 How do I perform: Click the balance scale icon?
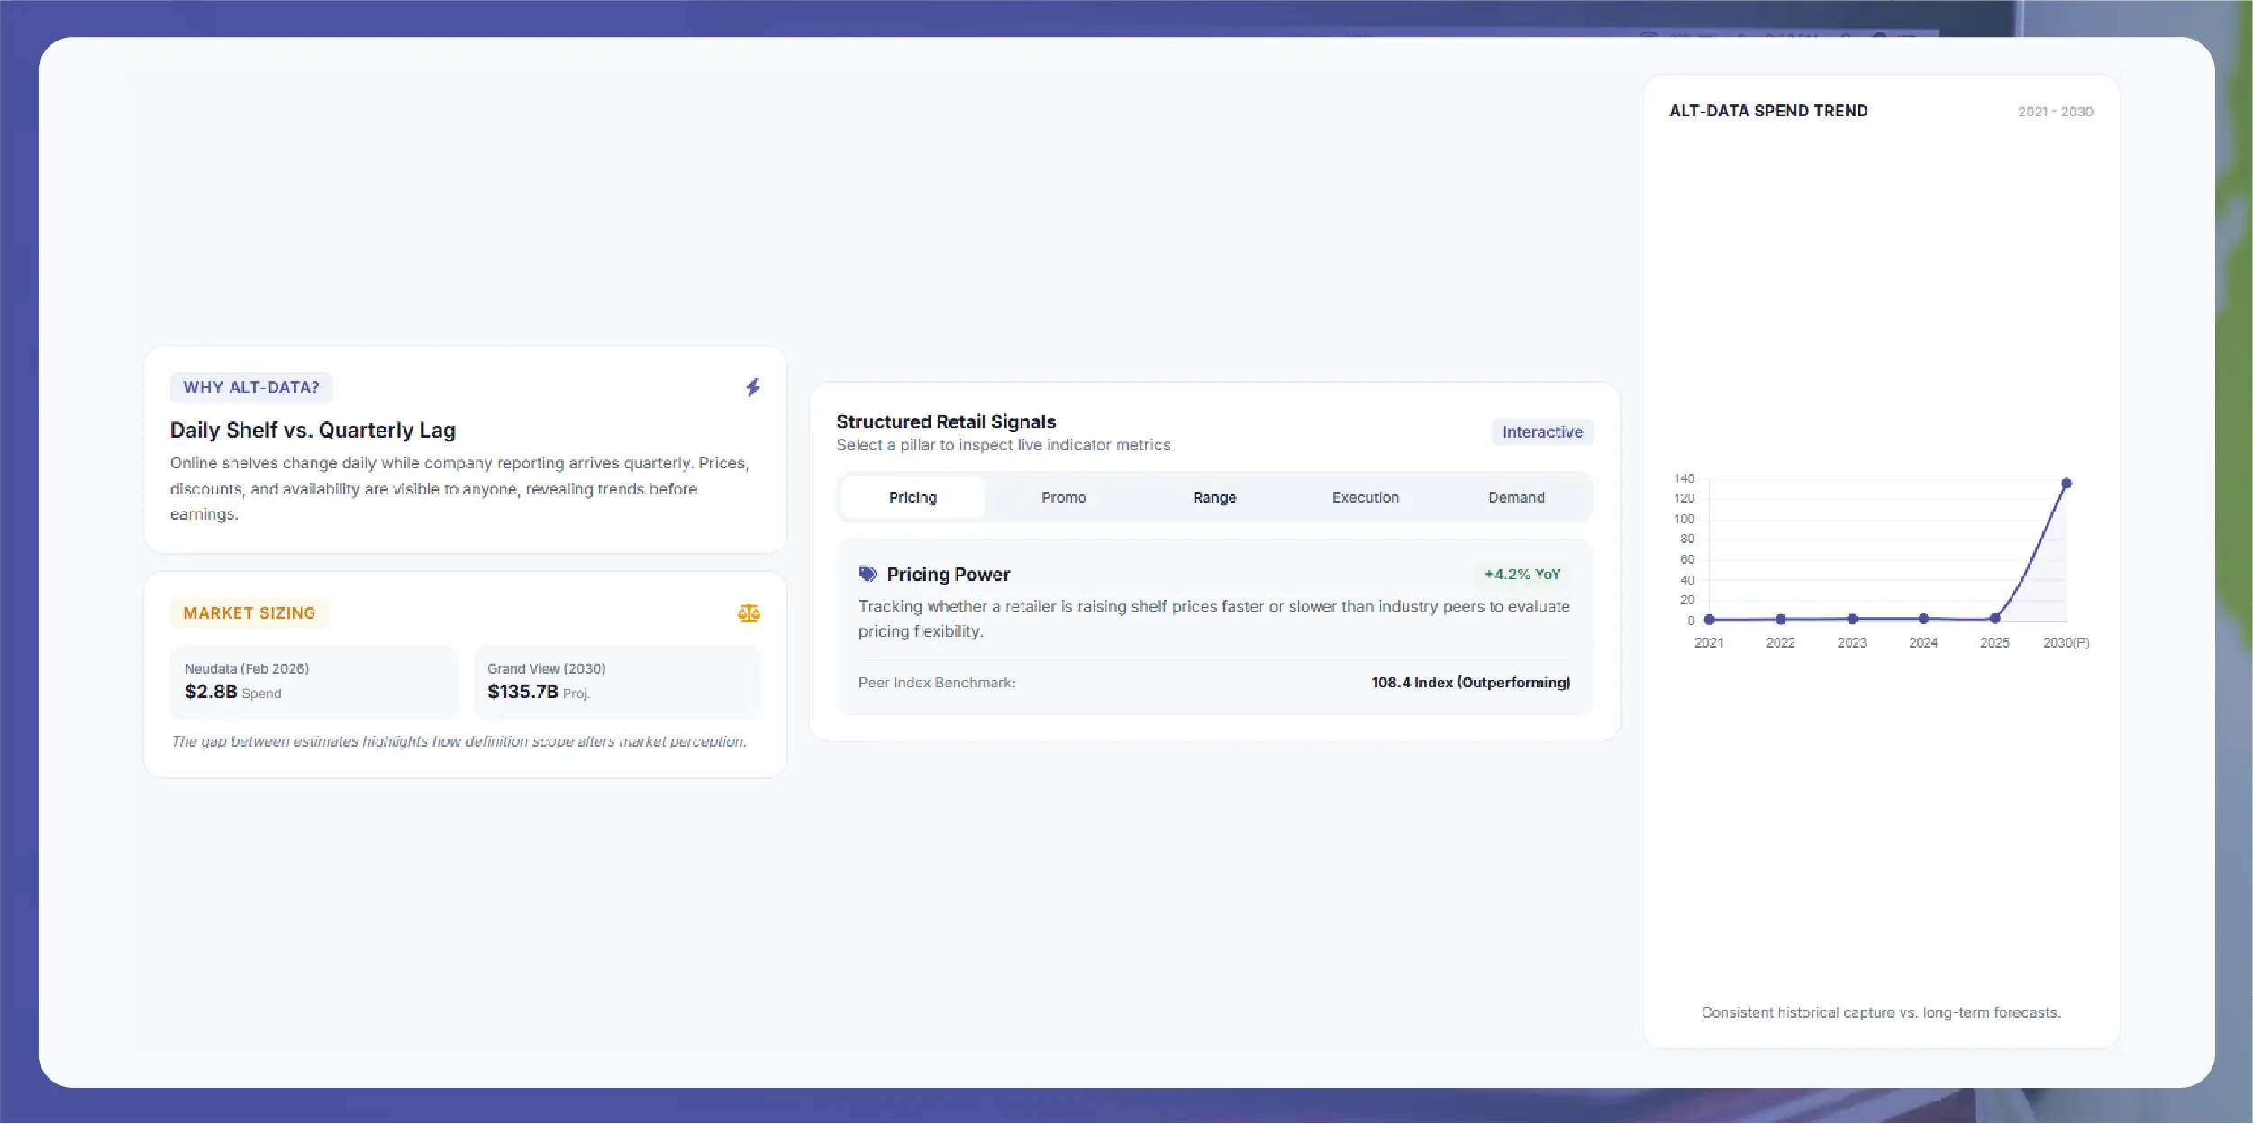point(749,613)
